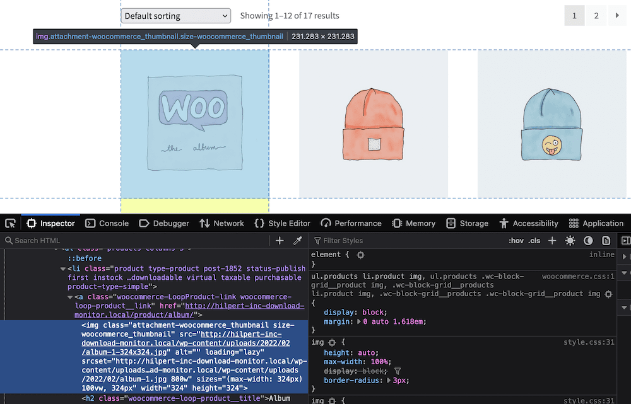The height and width of the screenshot is (404, 631).
Task: Edit the max-width 100% value
Action: coord(378,362)
